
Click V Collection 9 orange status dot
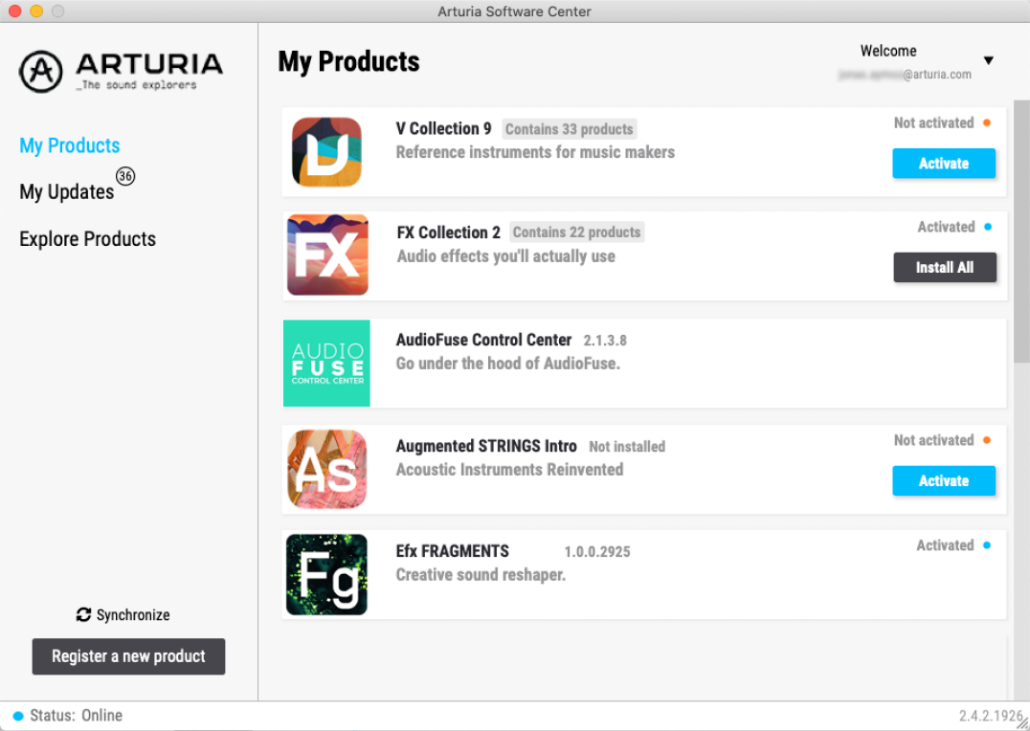click(987, 122)
